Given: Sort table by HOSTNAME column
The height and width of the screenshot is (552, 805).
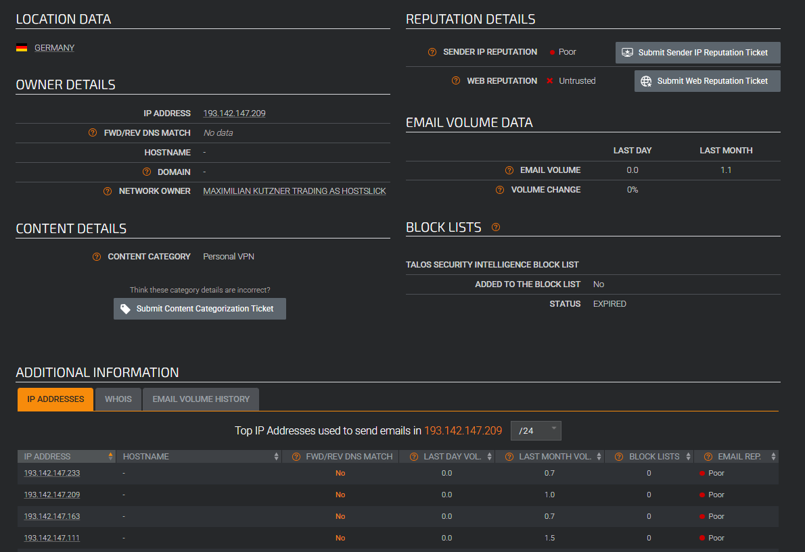Looking at the screenshot, I should tap(199, 457).
